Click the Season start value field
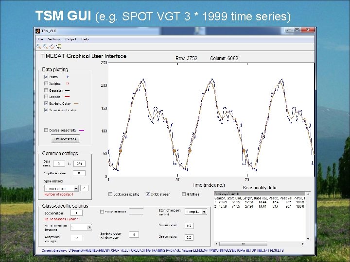The height and width of the screenshot is (262, 350). [x=189, y=226]
